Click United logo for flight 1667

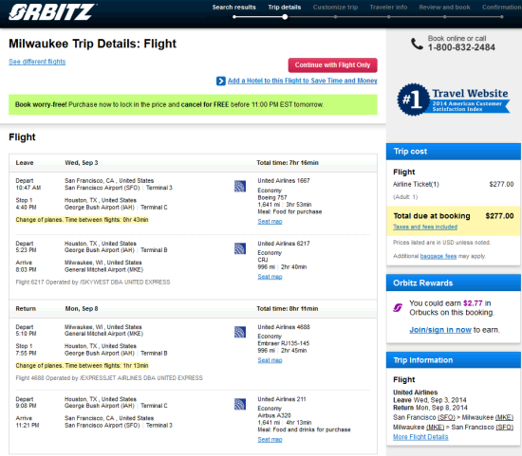point(240,186)
